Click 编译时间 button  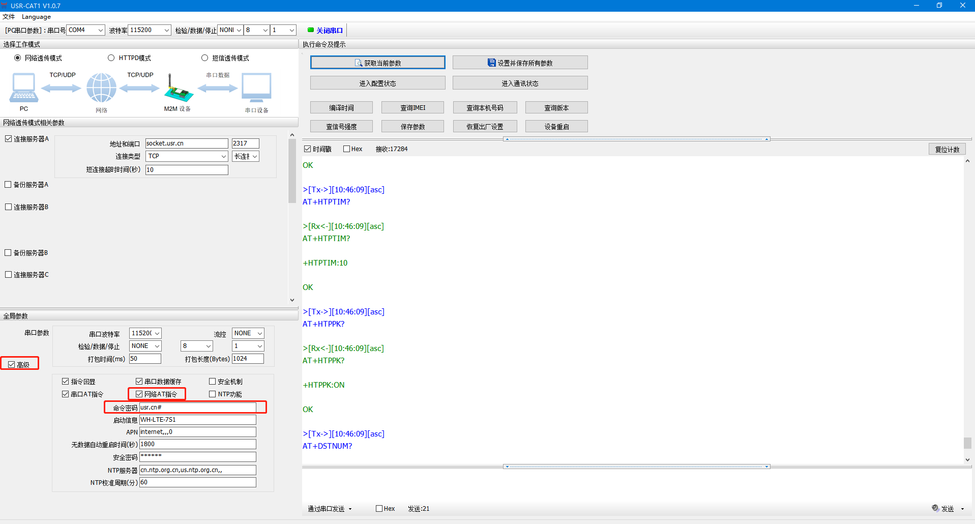pyautogui.click(x=341, y=107)
